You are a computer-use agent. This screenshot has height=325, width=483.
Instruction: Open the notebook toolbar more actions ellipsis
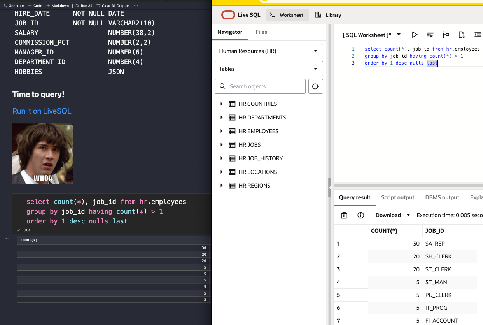click(136, 6)
